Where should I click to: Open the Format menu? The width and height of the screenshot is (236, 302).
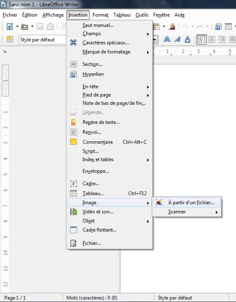(100, 15)
